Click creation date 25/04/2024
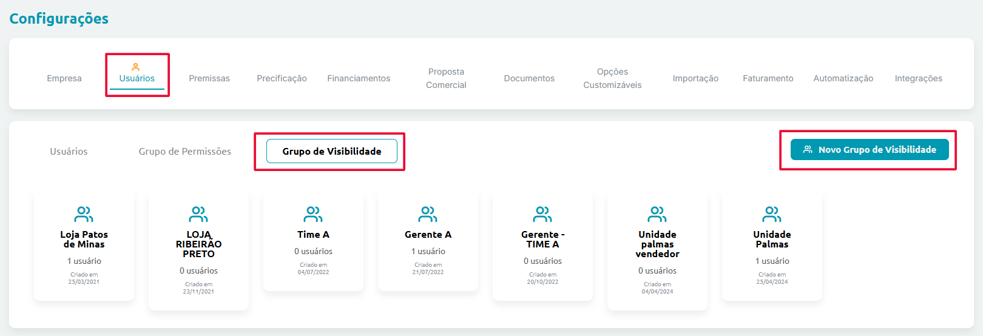The width and height of the screenshot is (983, 336). (x=772, y=281)
